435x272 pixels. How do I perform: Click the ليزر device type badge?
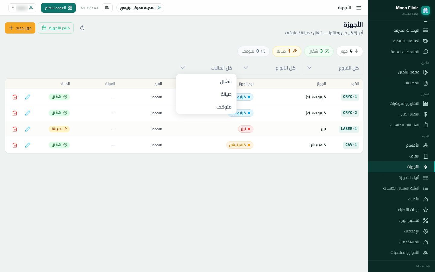[x=246, y=129]
